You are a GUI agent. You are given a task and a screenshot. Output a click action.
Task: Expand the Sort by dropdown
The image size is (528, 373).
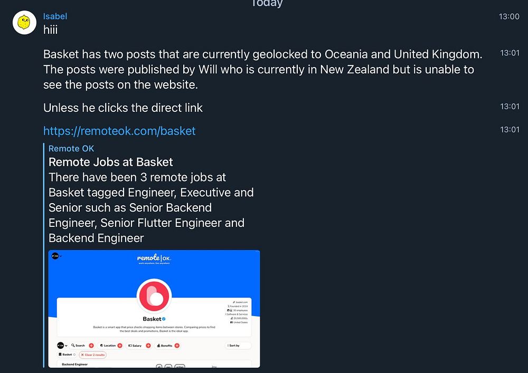coord(237,346)
